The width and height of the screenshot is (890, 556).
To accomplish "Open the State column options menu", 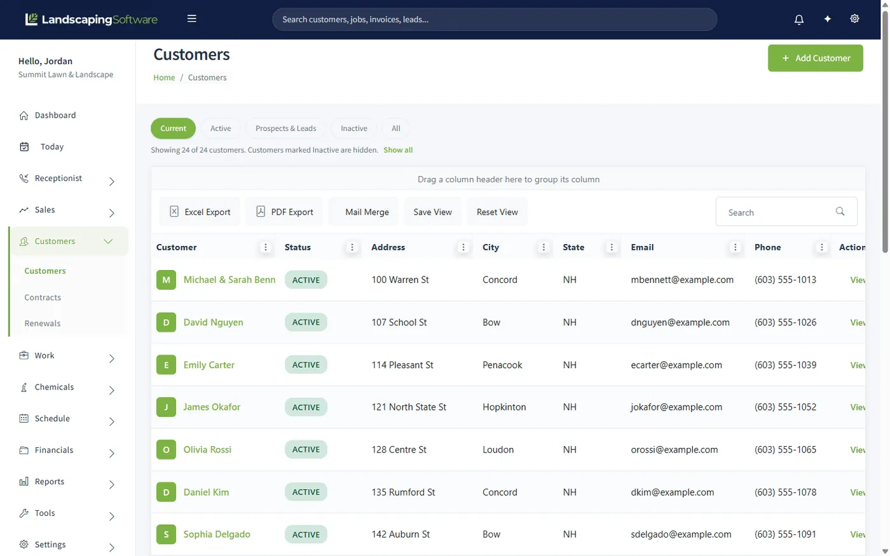I will click(x=612, y=247).
